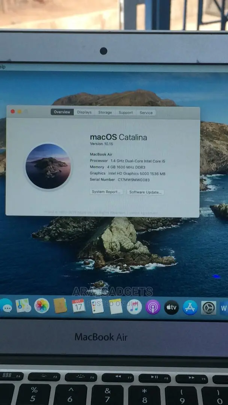Click serial number C17MW9MWG083
This screenshot has height=405, width=228.
pyautogui.click(x=134, y=180)
